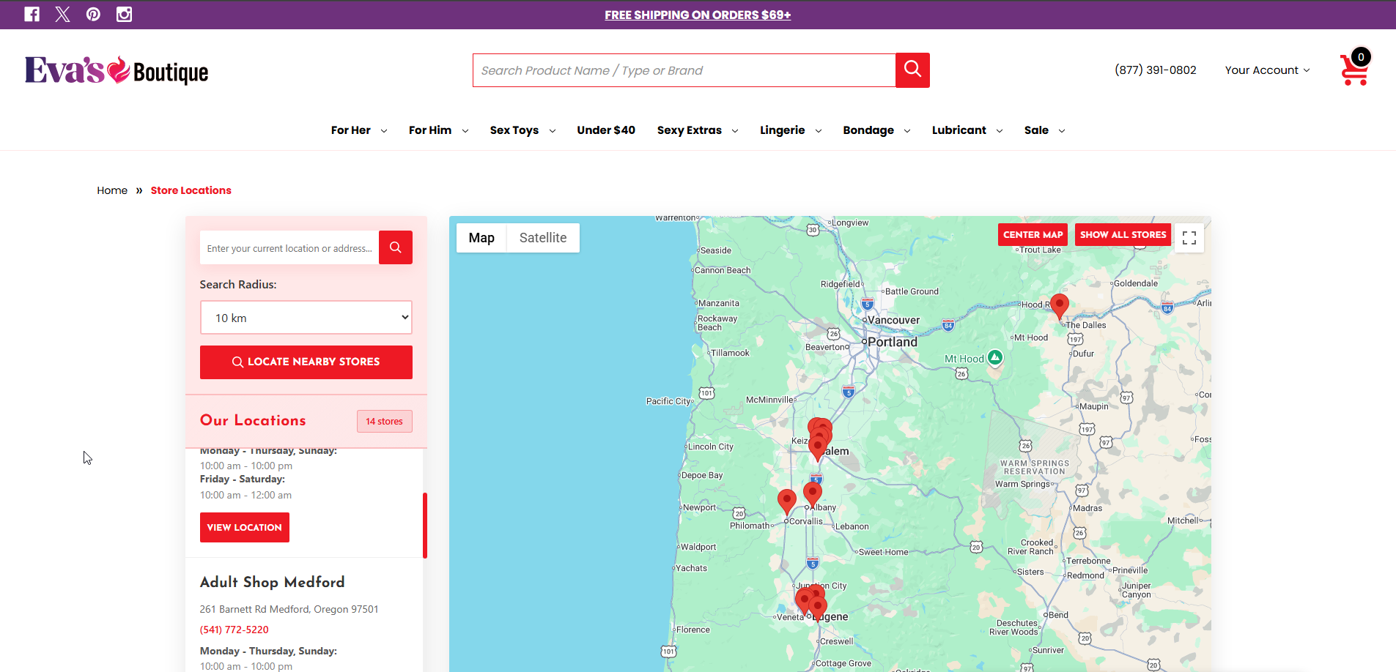1396x672 pixels.
Task: Click the red product search magnifier button
Action: tap(912, 70)
